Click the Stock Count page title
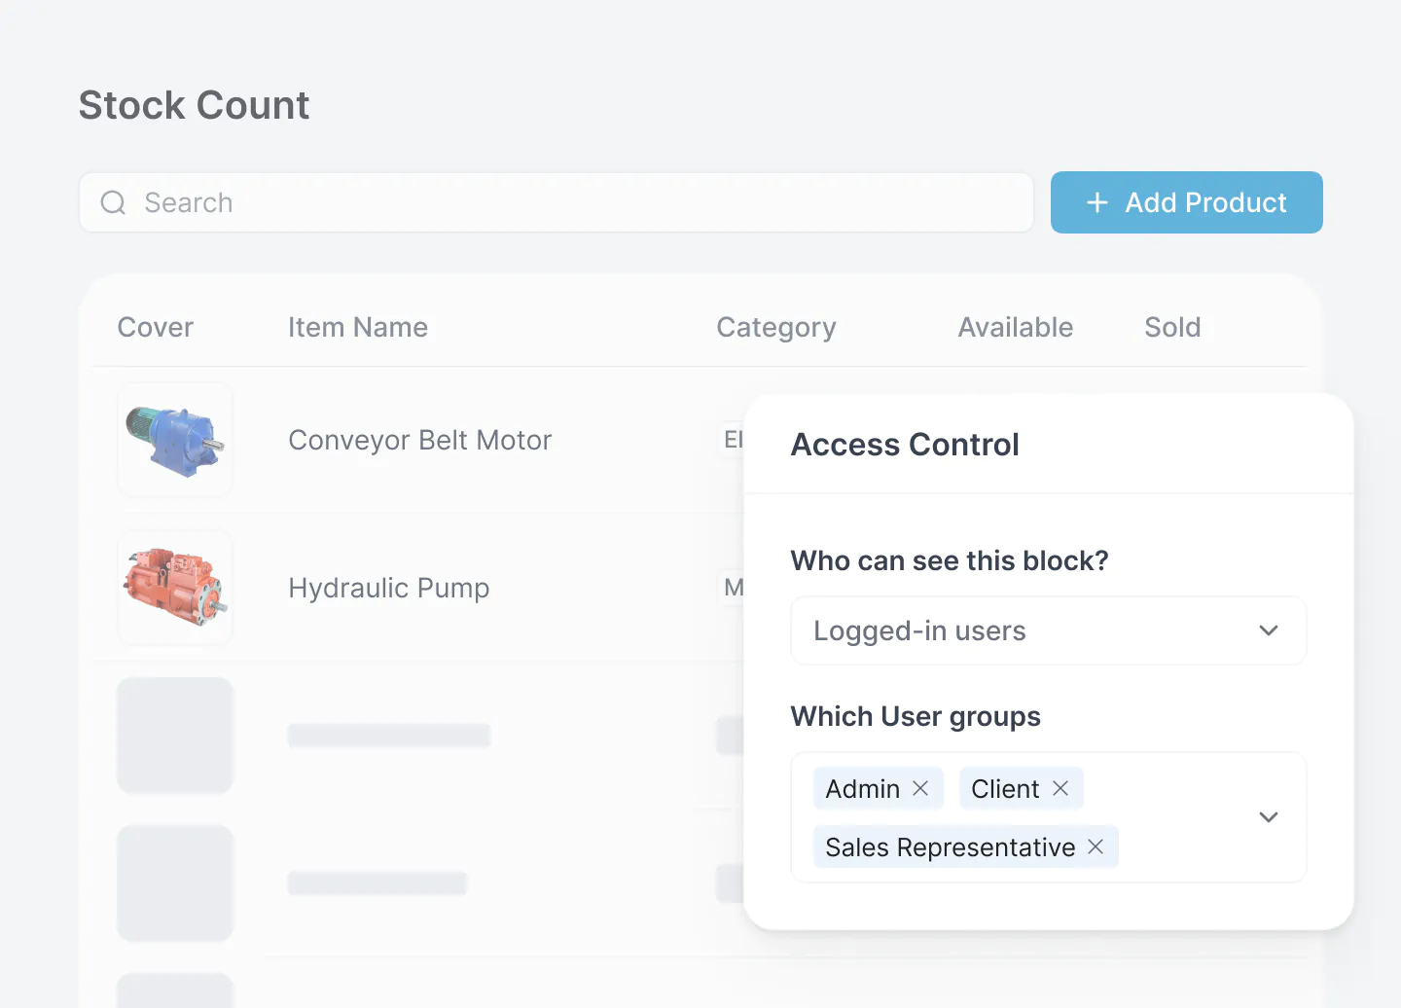1401x1008 pixels. [194, 104]
